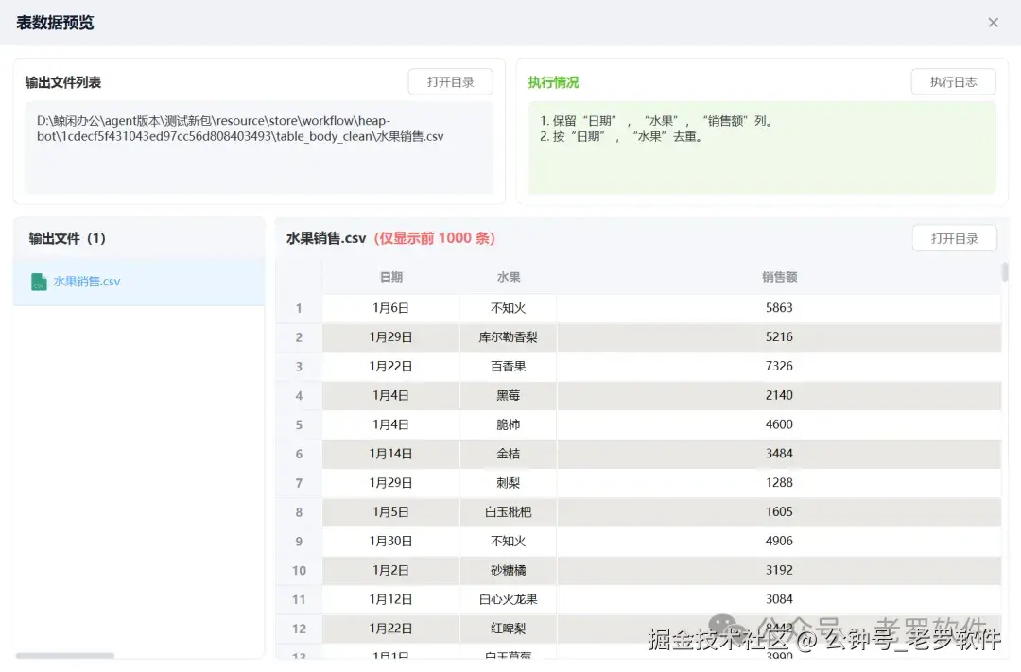Select the sales value 1605

point(779,512)
